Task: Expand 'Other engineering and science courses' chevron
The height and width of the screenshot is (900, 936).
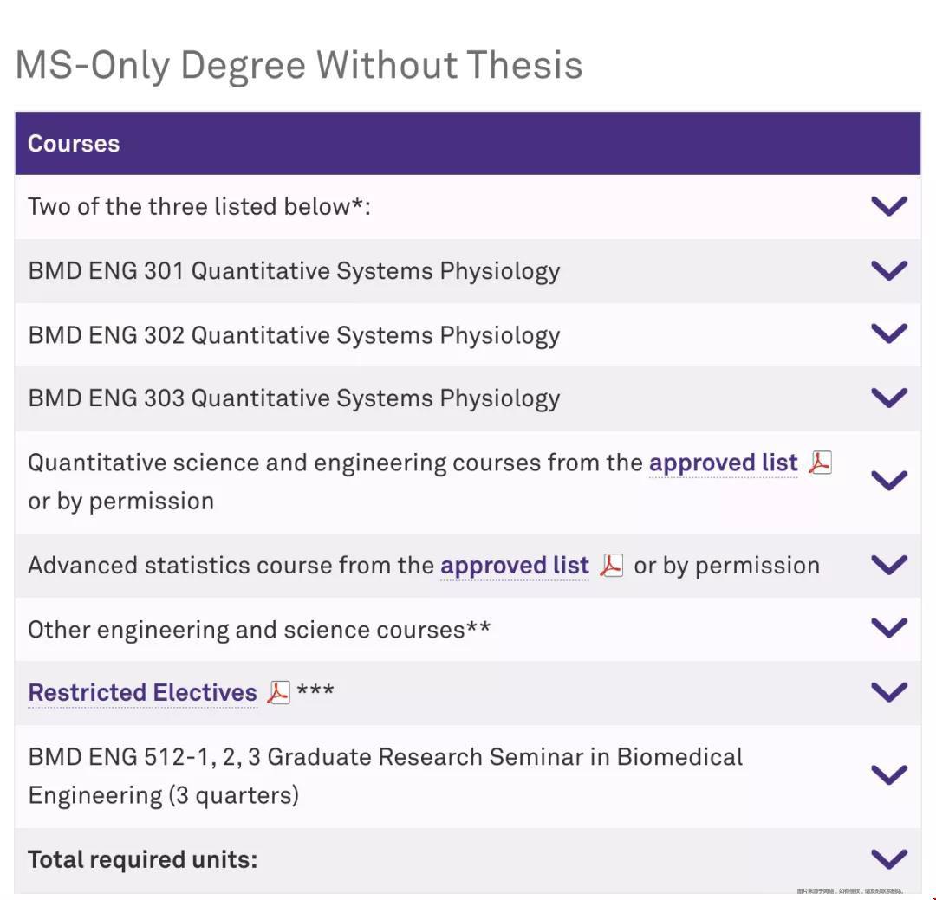Action: pyautogui.click(x=889, y=629)
